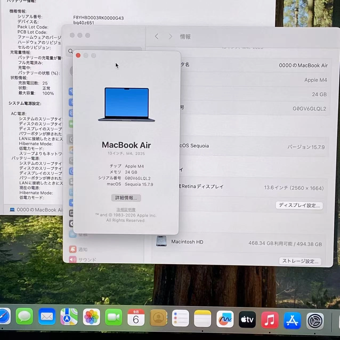Open the Apple TV app
The image size is (340, 340).
(247, 319)
